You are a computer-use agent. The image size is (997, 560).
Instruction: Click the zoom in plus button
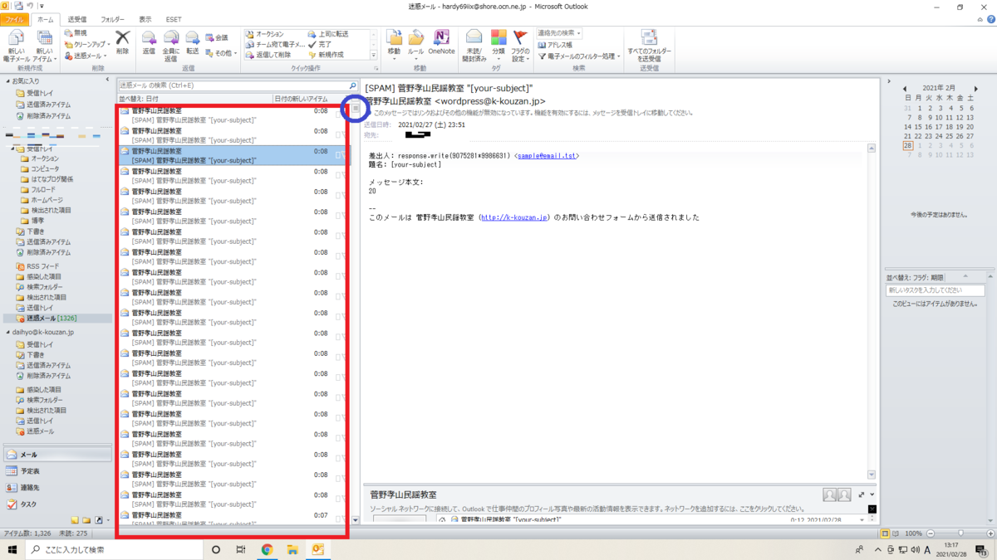(x=990, y=533)
